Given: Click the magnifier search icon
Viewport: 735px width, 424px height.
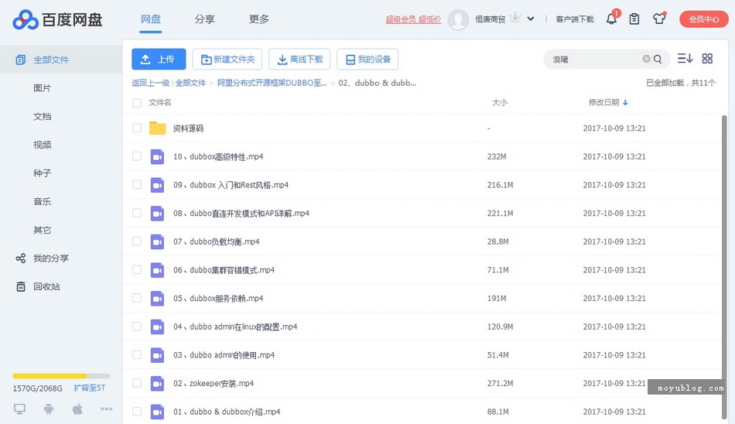Looking at the screenshot, I should pyautogui.click(x=658, y=59).
